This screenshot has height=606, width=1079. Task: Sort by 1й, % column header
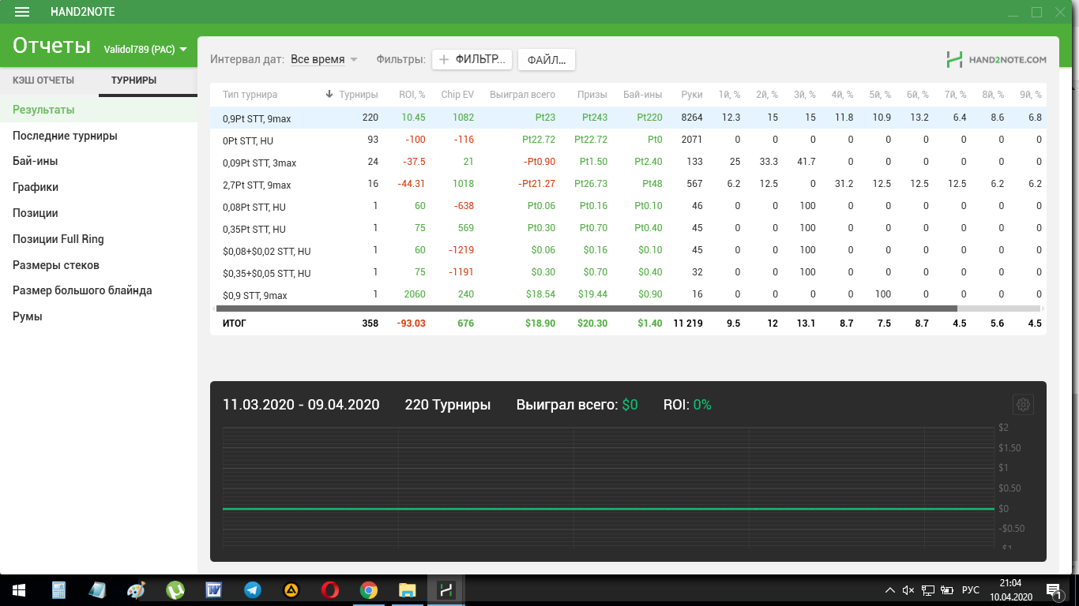click(x=729, y=95)
